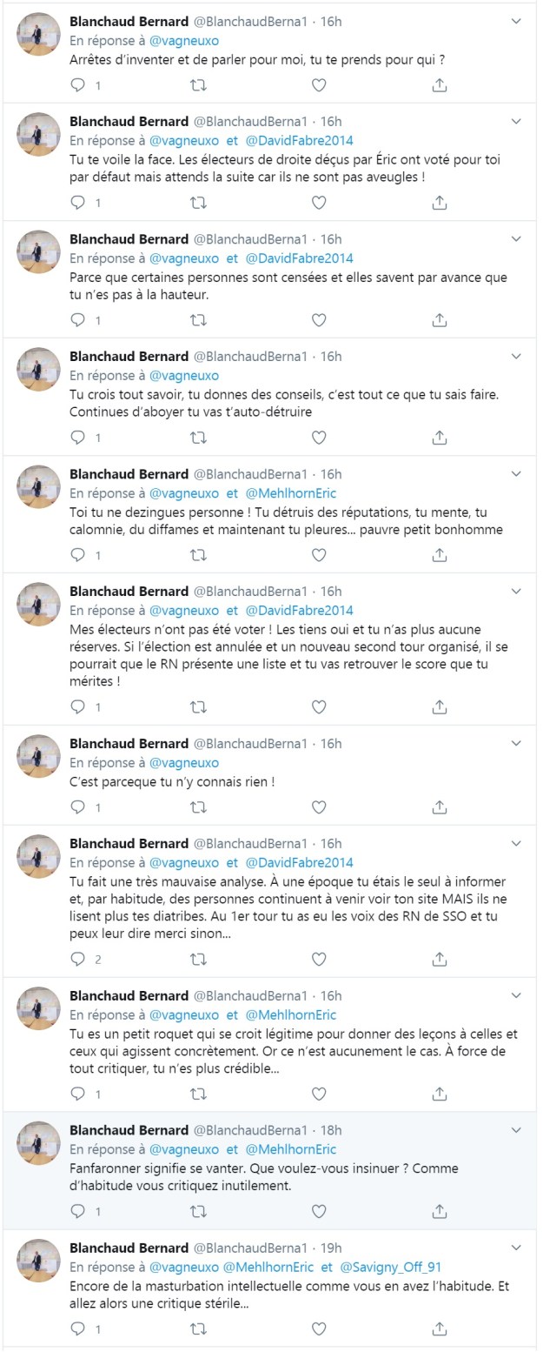Retweet the 'masturbation intellectuelle' tweet

(x=198, y=1329)
